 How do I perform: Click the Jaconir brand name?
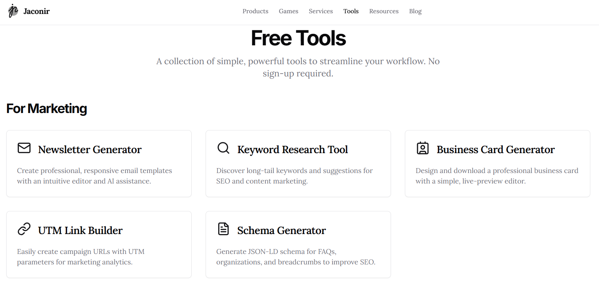tap(36, 11)
